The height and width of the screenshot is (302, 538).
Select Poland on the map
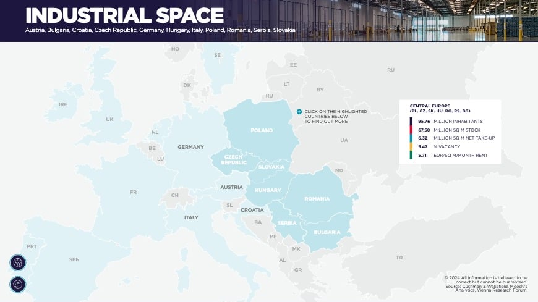(x=262, y=130)
